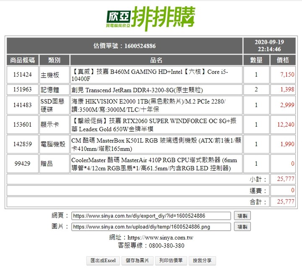The image size is (302, 268).
Task: Click the 小計: label
Action: click(x=258, y=179)
